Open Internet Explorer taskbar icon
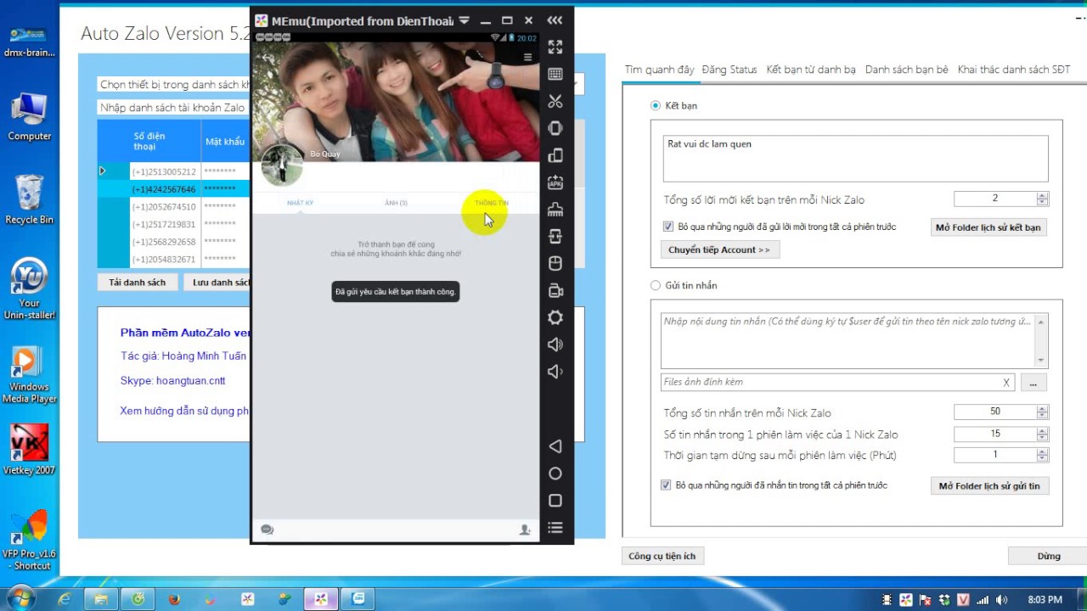Image resolution: width=1087 pixels, height=611 pixels. [x=65, y=599]
